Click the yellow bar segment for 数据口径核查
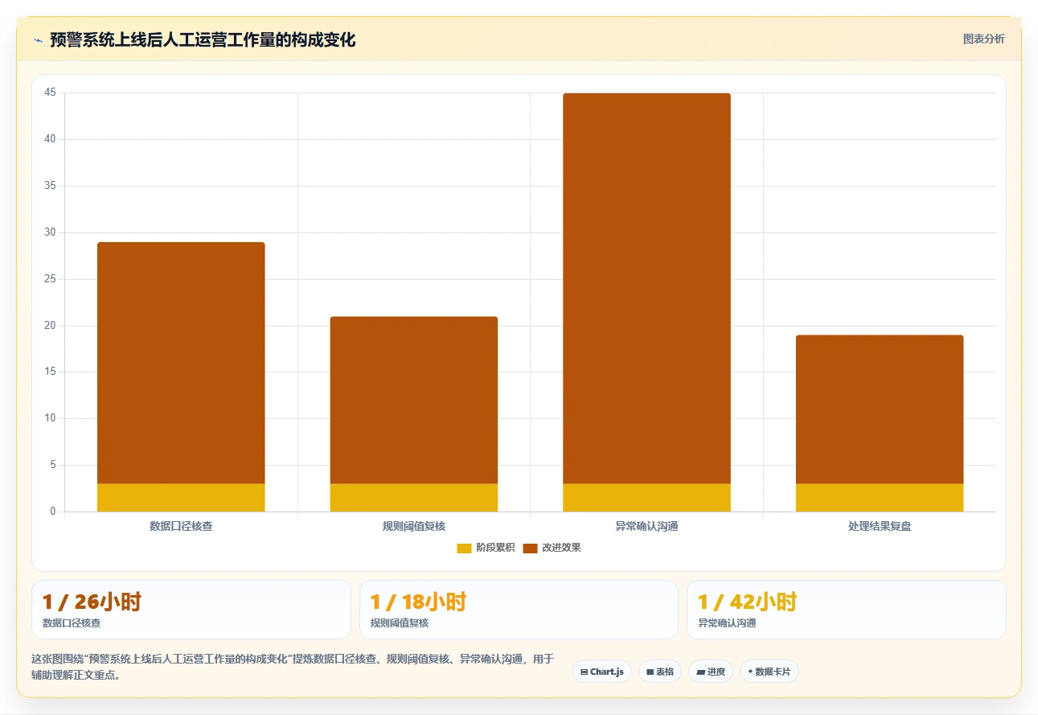Screen dimensions: 1038x715 [181, 497]
